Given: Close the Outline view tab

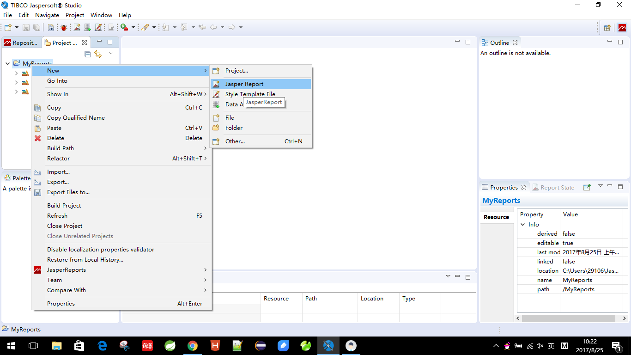Looking at the screenshot, I should coord(515,43).
